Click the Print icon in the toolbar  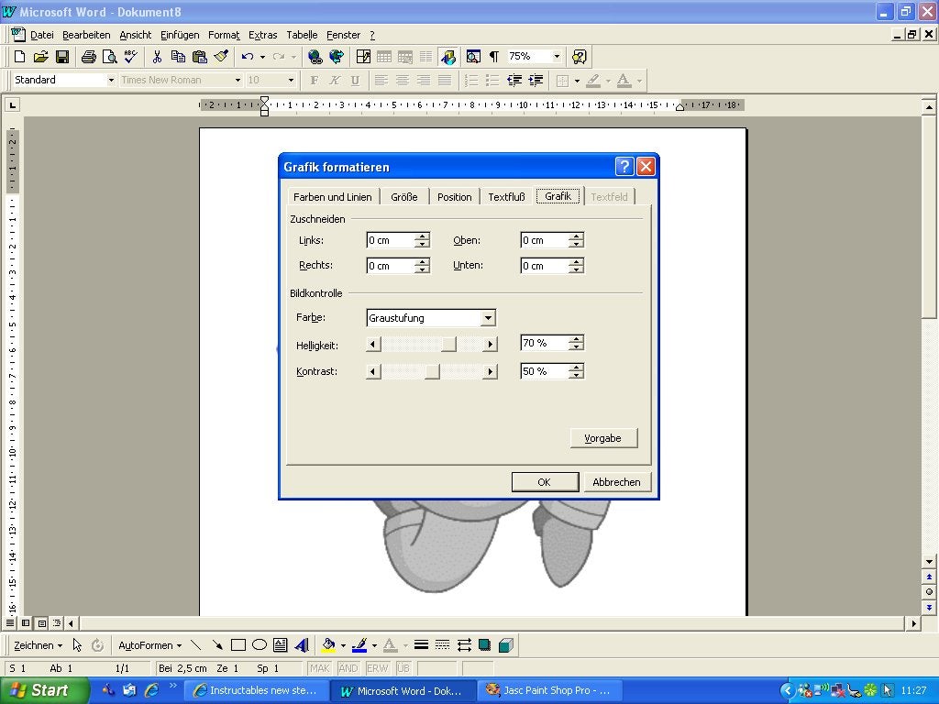[x=89, y=57]
